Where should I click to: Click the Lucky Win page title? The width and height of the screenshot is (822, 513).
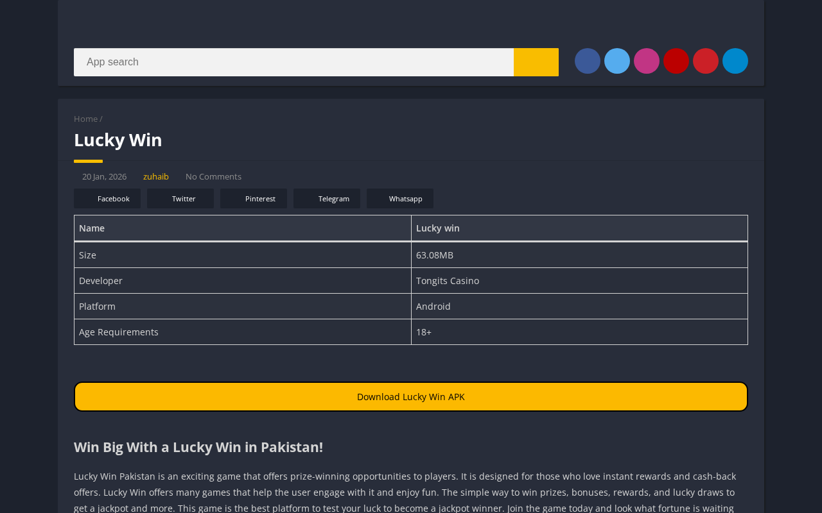click(x=118, y=140)
